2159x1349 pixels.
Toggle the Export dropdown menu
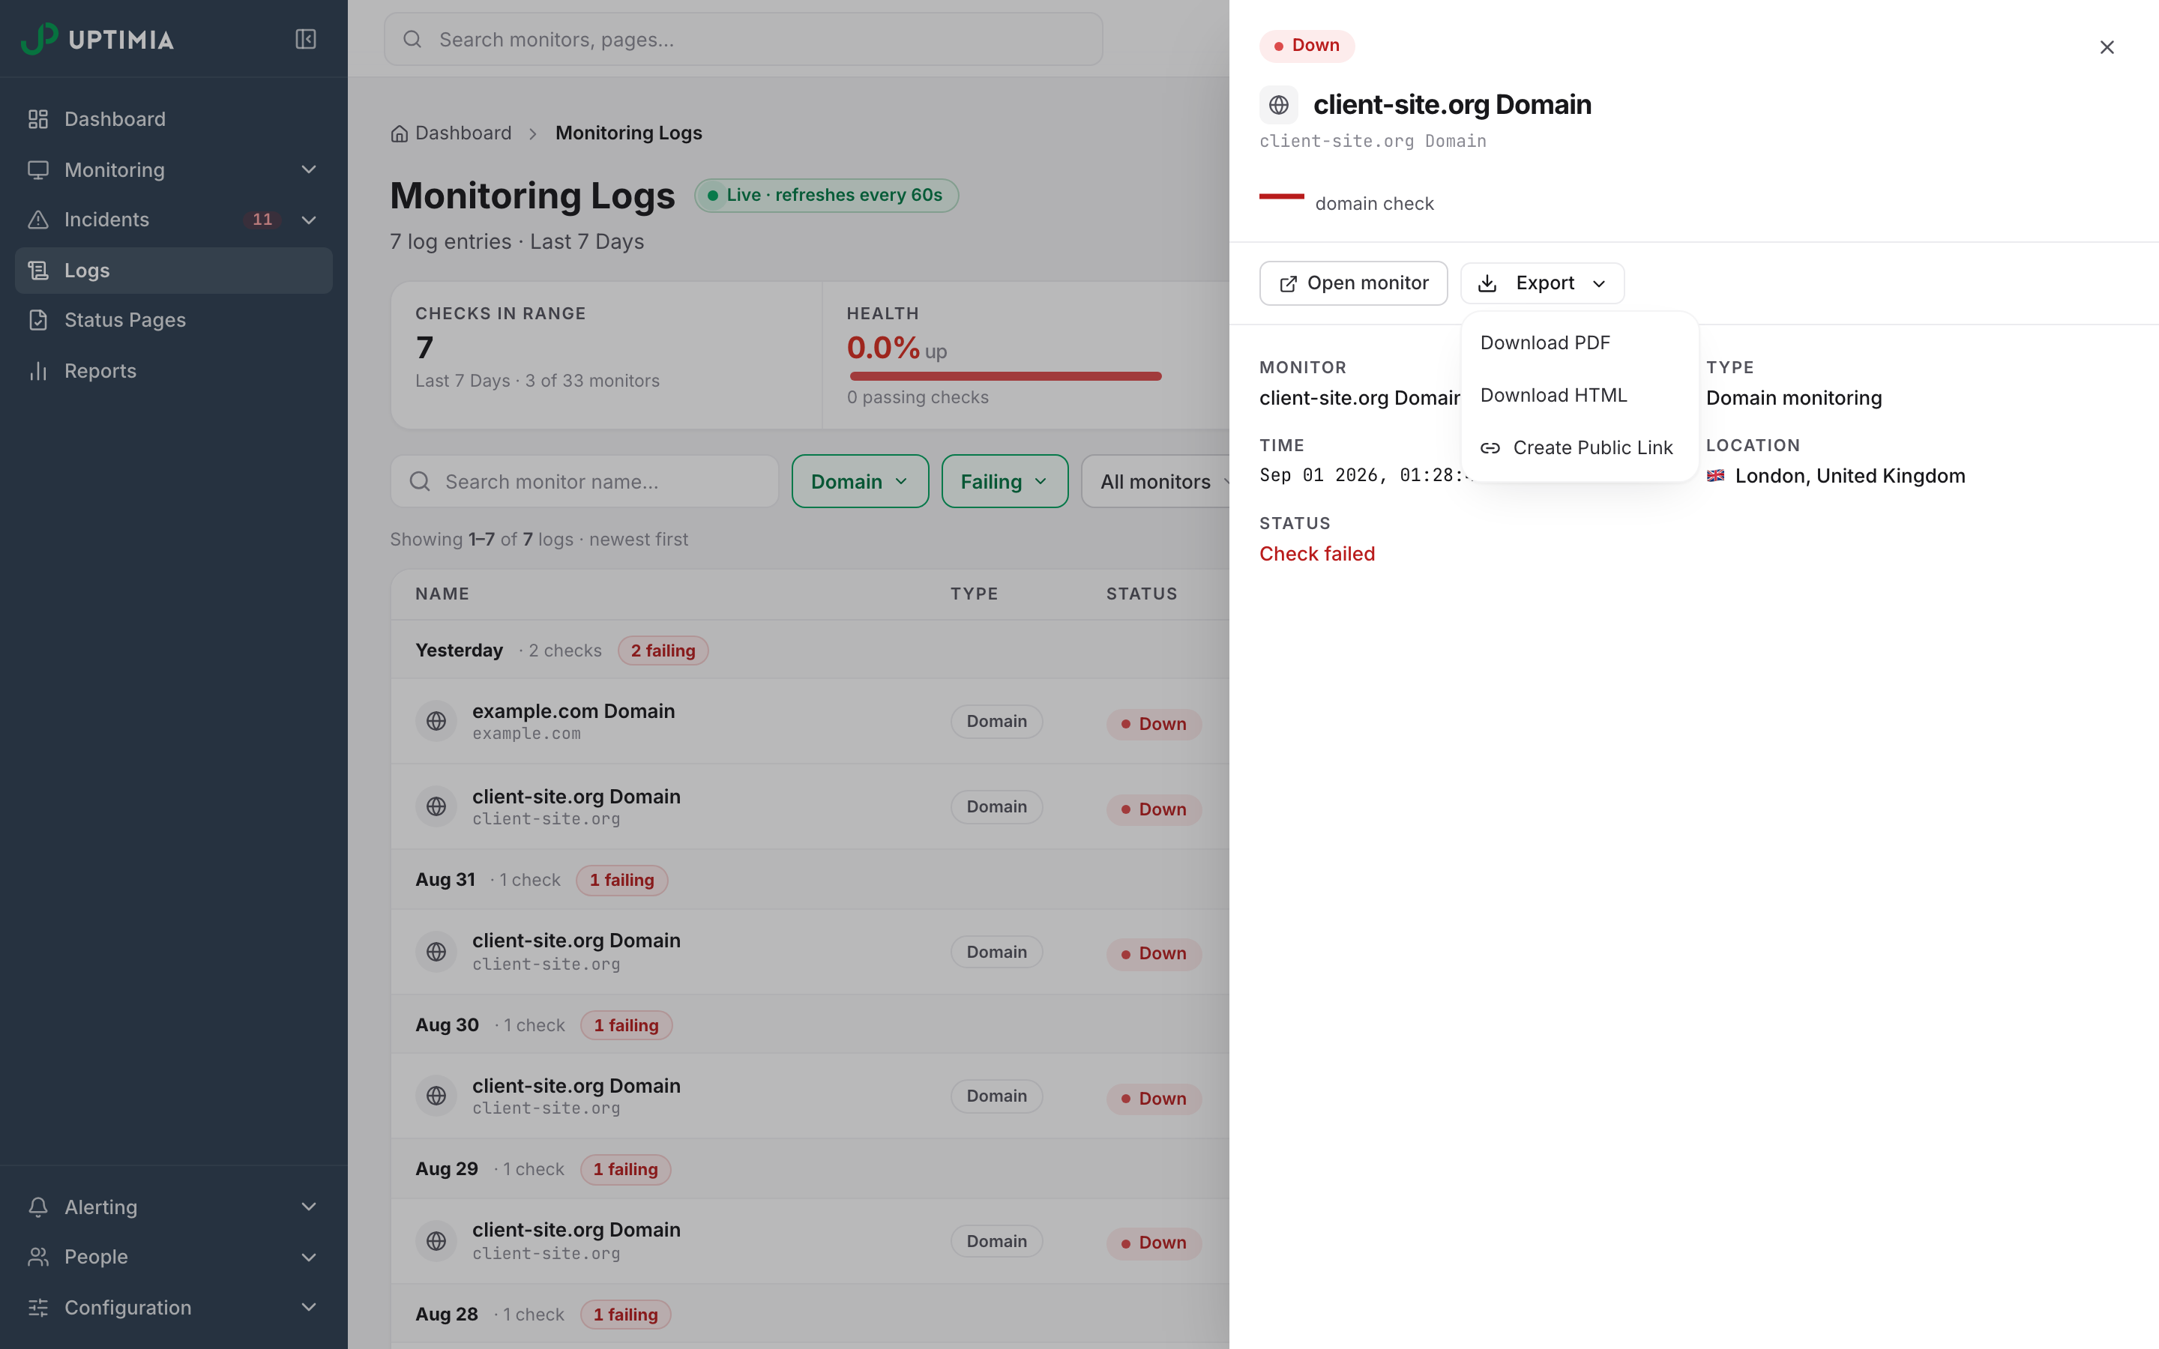[1541, 284]
